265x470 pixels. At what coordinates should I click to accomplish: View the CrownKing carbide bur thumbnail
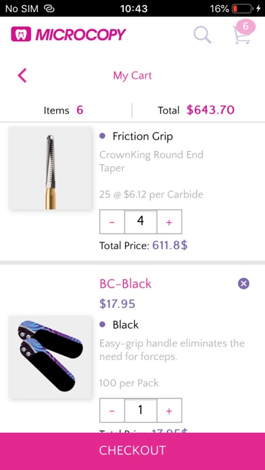point(50,168)
